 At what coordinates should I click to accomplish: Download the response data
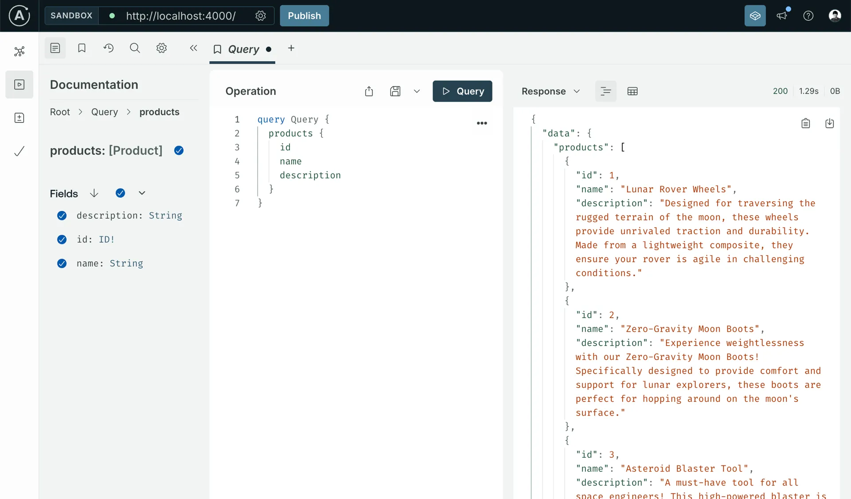[x=829, y=123]
